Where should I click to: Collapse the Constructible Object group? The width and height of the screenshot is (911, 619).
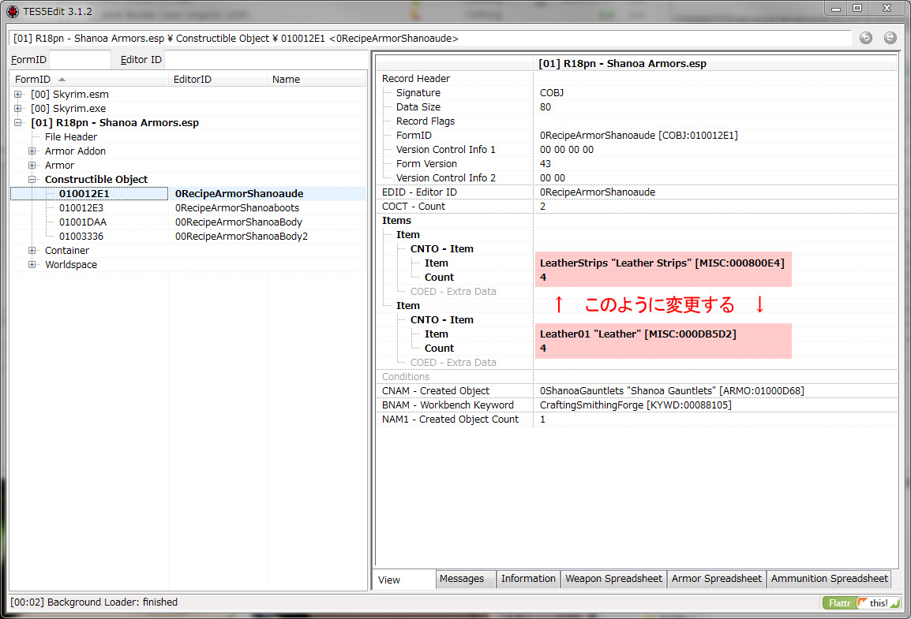32,179
